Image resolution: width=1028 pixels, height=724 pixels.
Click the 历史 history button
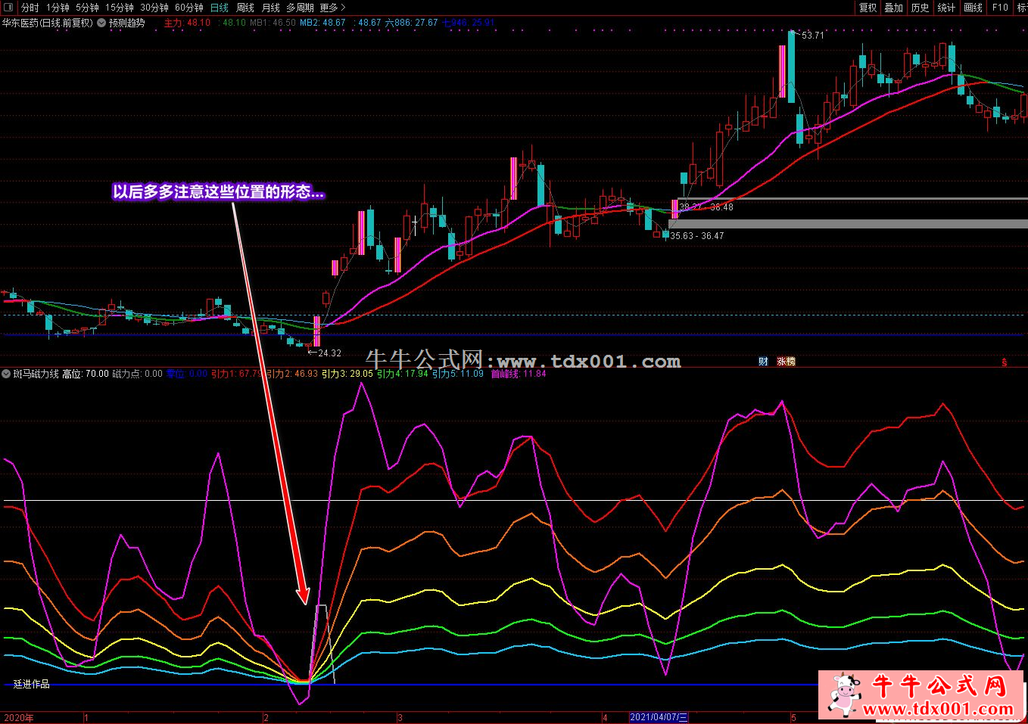(920, 8)
